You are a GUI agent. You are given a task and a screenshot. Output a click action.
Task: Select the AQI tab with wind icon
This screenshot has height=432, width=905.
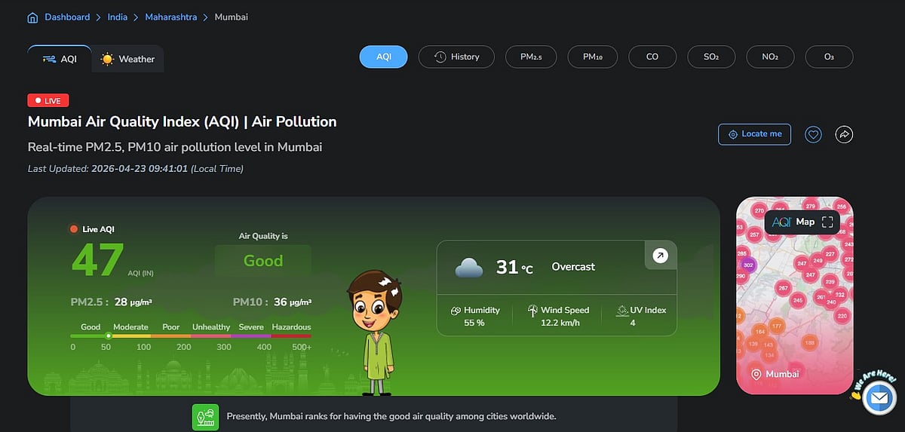tap(60, 59)
